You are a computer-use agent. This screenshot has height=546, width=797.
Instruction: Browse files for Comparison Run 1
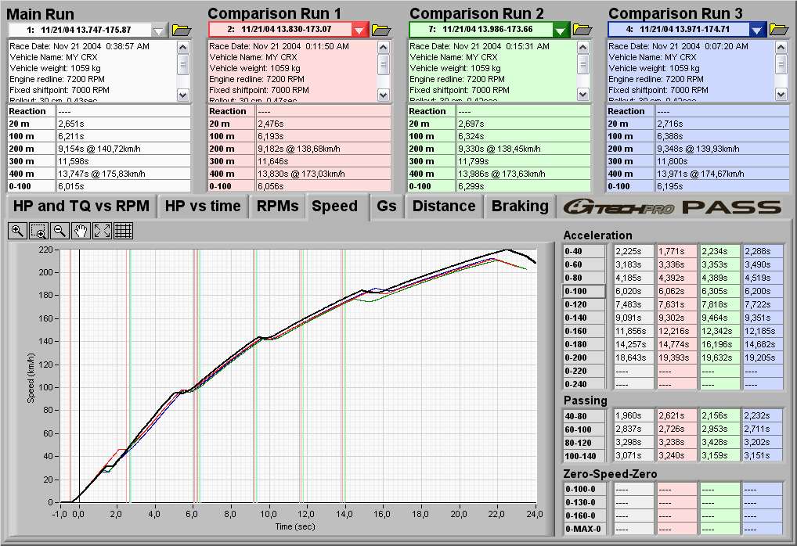click(x=381, y=30)
